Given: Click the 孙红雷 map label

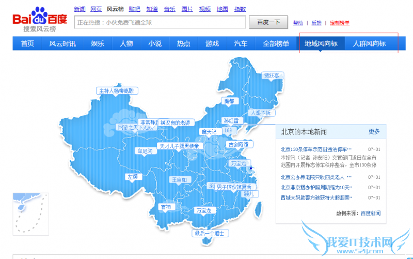Looking at the screenshot, I should [x=231, y=121].
